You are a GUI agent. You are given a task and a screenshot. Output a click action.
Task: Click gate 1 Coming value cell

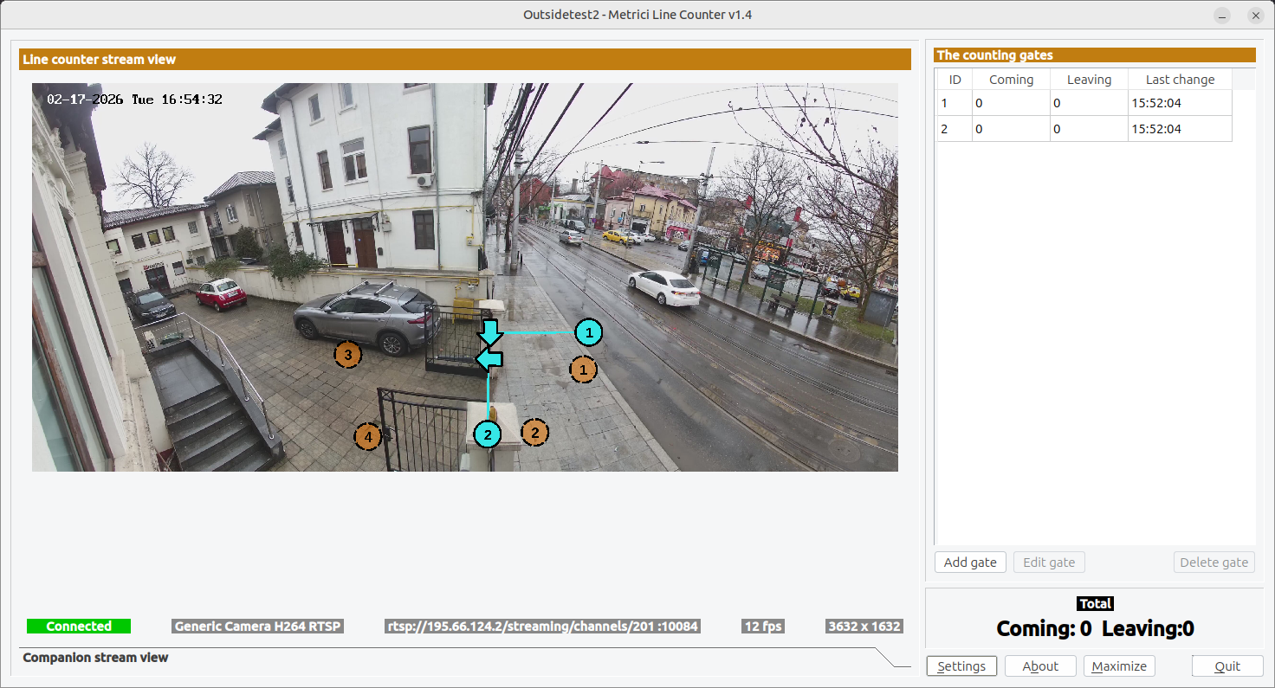tap(1011, 103)
